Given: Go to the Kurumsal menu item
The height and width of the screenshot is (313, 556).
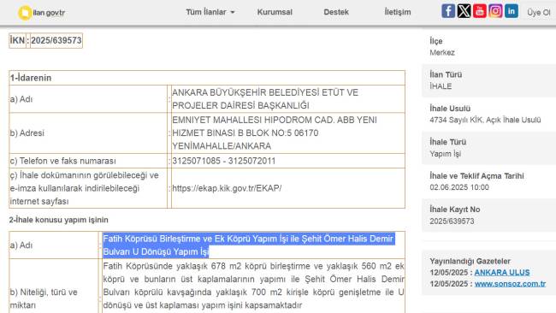Looking at the screenshot, I should [x=275, y=12].
